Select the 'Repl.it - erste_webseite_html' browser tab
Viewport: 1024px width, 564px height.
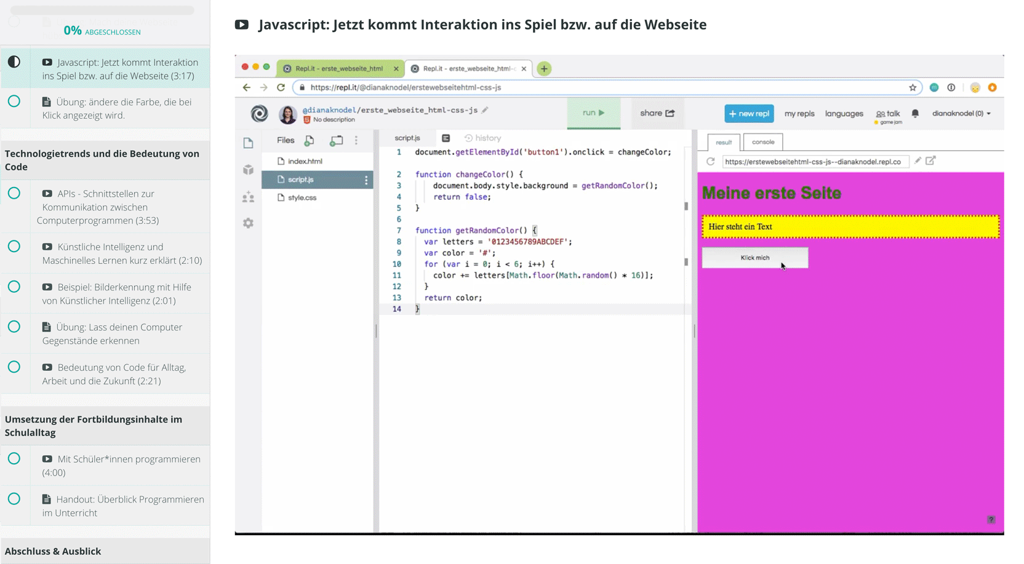[338, 68]
